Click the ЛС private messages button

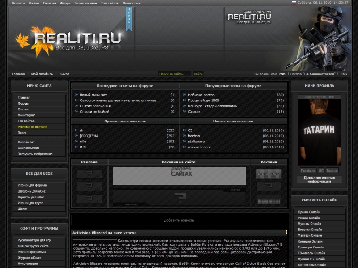click(x=321, y=171)
